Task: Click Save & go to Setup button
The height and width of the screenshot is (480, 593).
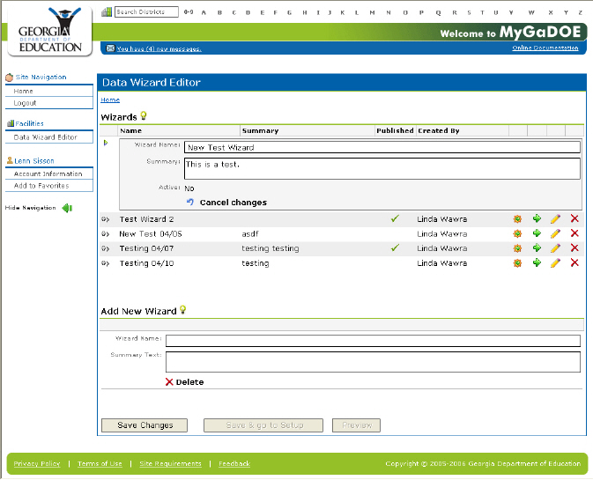Action: [x=263, y=425]
